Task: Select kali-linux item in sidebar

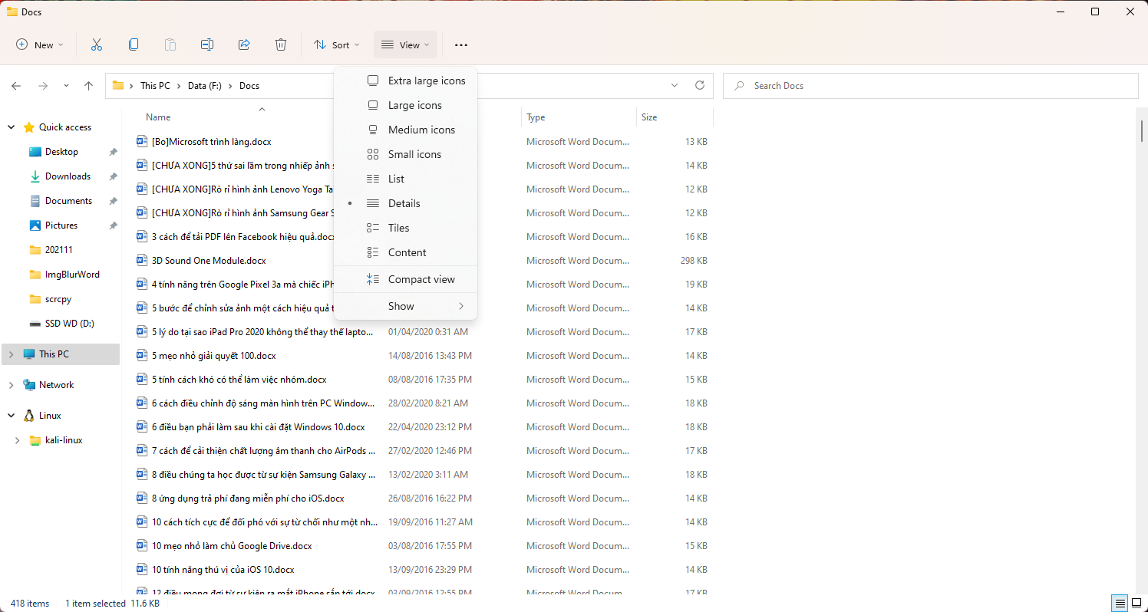Action: 64,440
